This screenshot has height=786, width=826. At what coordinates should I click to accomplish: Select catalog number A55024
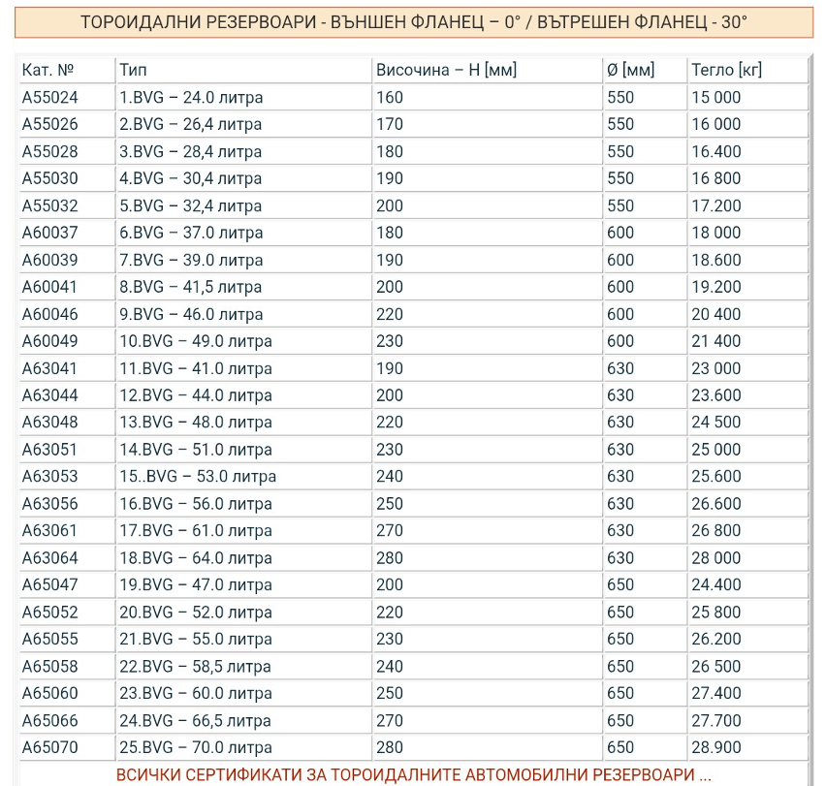click(50, 97)
